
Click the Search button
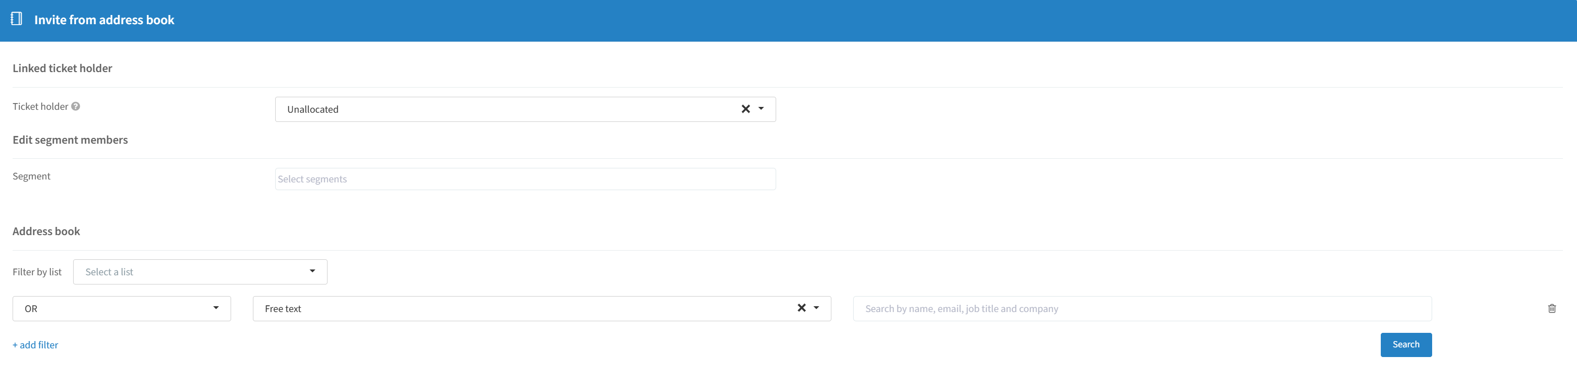pos(1405,345)
